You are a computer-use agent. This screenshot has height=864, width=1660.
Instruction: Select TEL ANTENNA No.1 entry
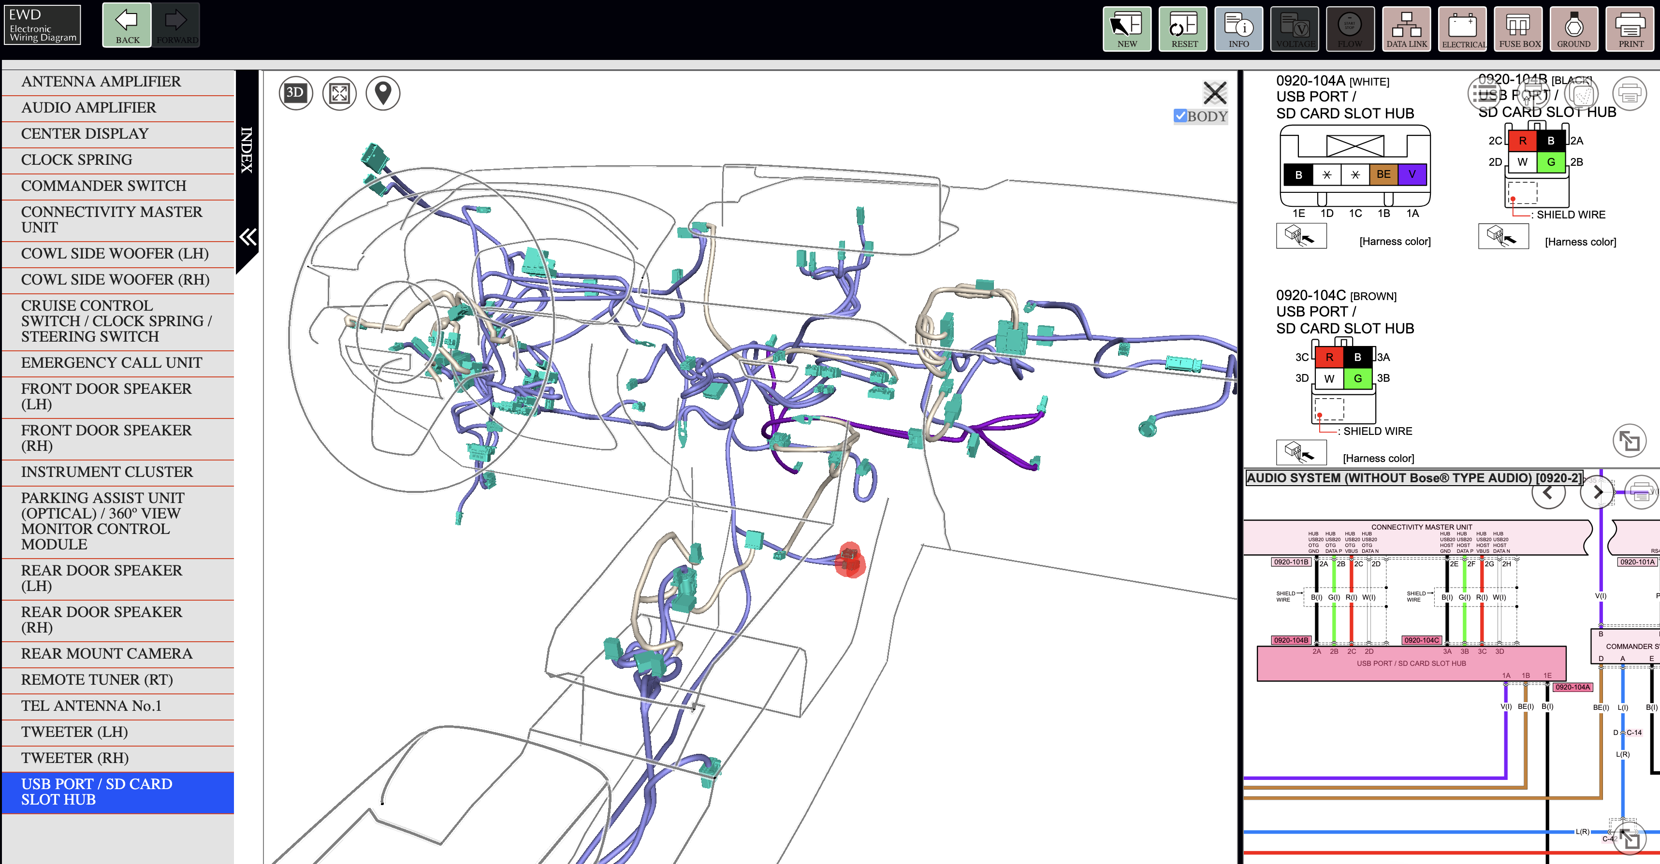pyautogui.click(x=118, y=706)
